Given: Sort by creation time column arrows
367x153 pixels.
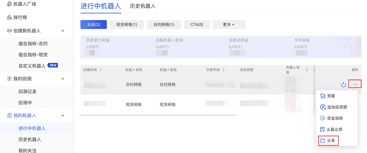Looking at the screenshot, I should click(101, 70).
